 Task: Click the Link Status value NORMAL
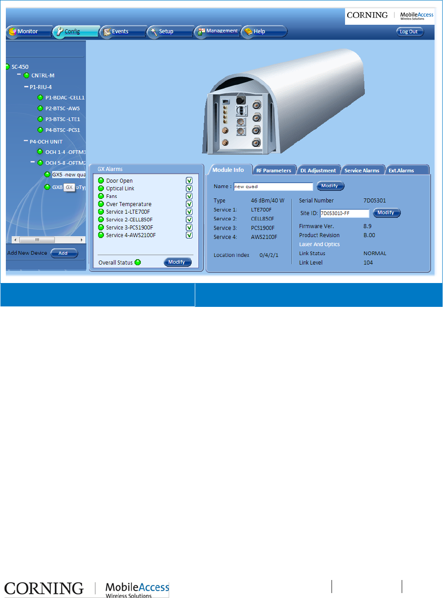click(x=375, y=253)
